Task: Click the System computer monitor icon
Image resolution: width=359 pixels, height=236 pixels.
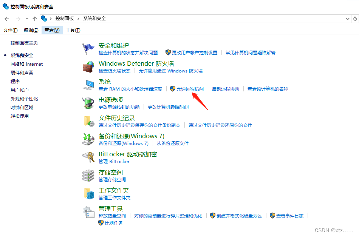Action: pyautogui.click(x=88, y=85)
